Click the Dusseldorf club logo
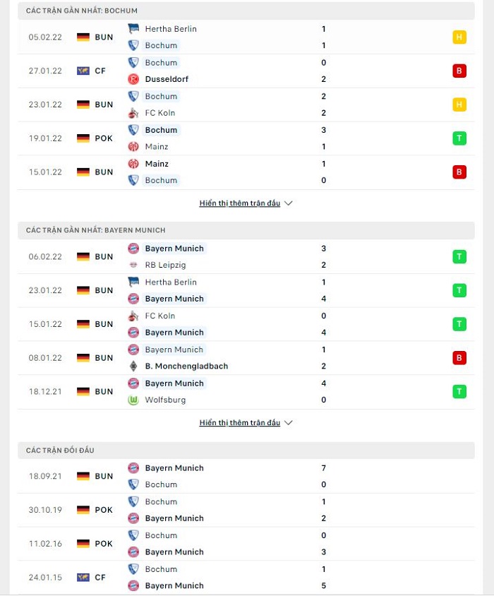 coord(133,79)
